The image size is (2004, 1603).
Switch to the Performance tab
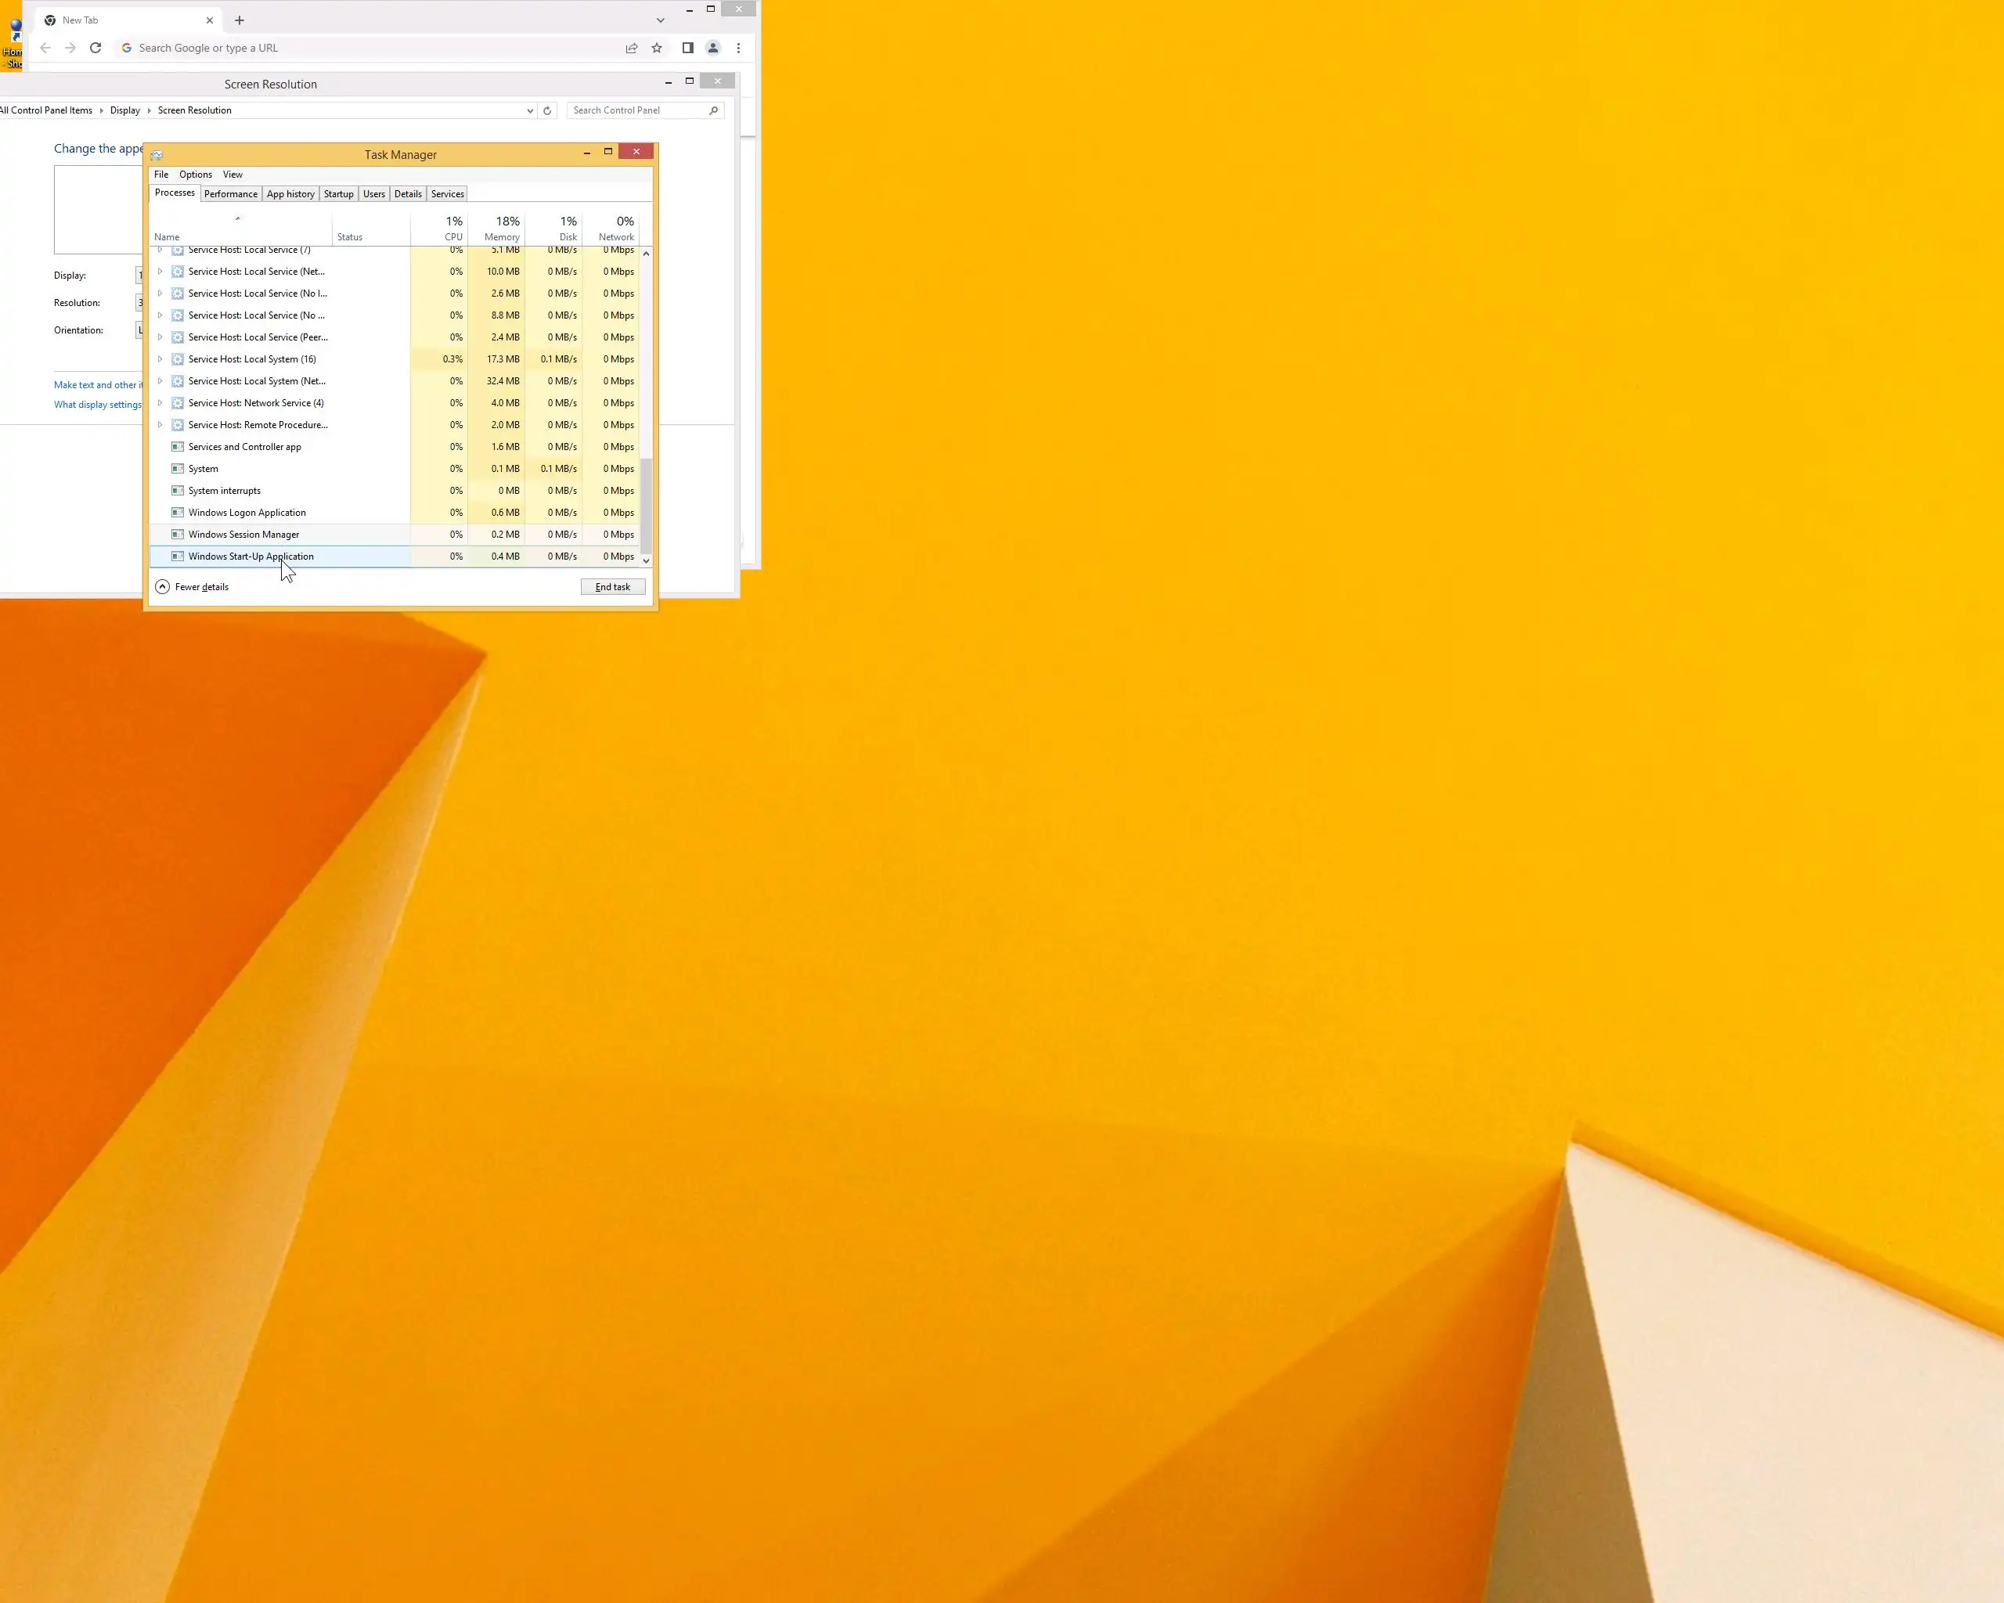click(230, 194)
